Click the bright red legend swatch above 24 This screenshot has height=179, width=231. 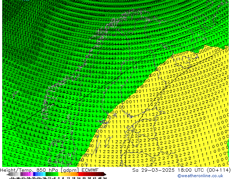pyautogui.click(x=79, y=174)
